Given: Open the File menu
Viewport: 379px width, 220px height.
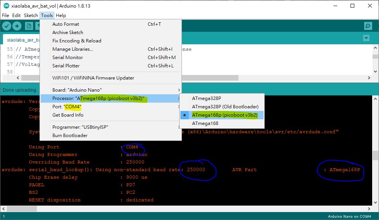Looking at the screenshot, I should pyautogui.click(x=5, y=15).
